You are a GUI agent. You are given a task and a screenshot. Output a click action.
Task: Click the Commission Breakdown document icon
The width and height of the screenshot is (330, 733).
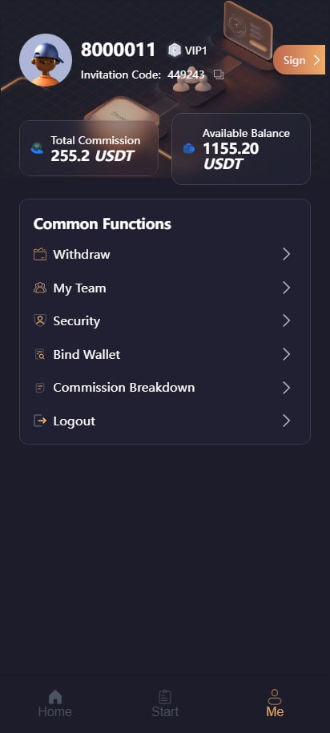point(40,388)
